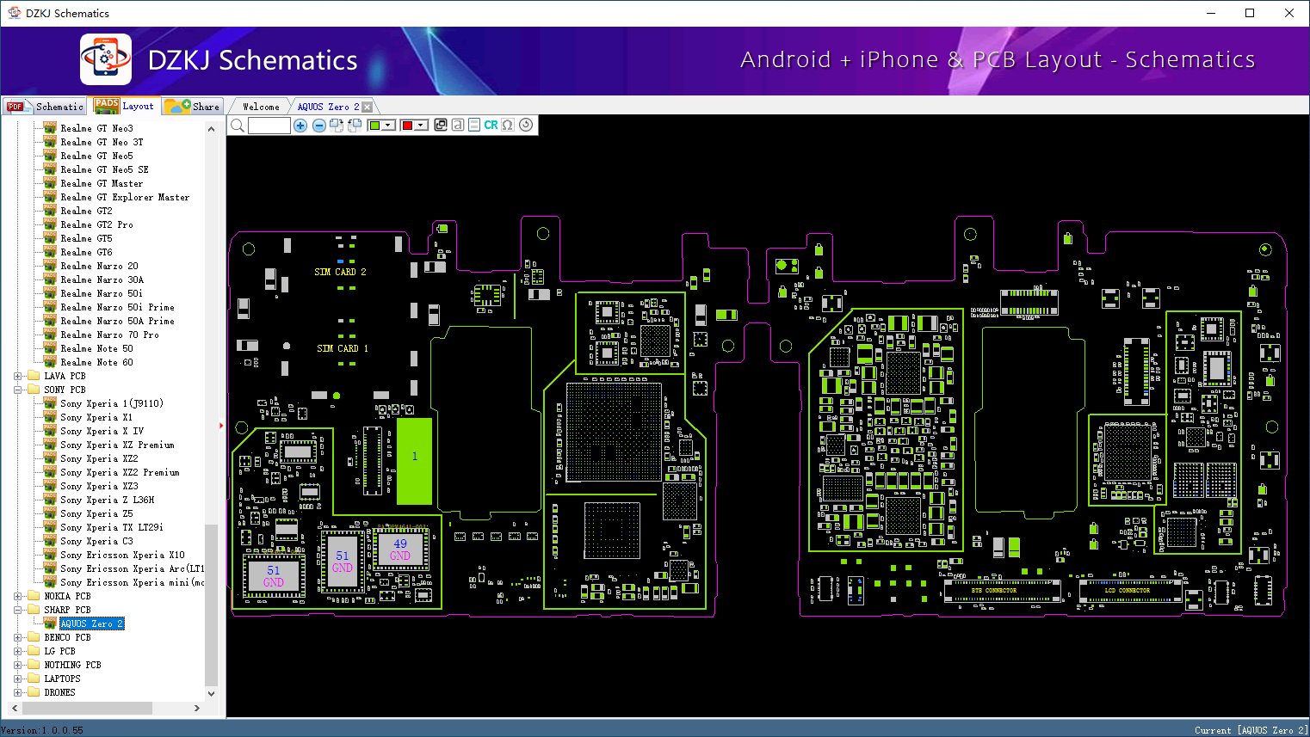The height and width of the screenshot is (737, 1310).
Task: Click the PCB icon beside Realme GT Neo3
Action: point(50,128)
